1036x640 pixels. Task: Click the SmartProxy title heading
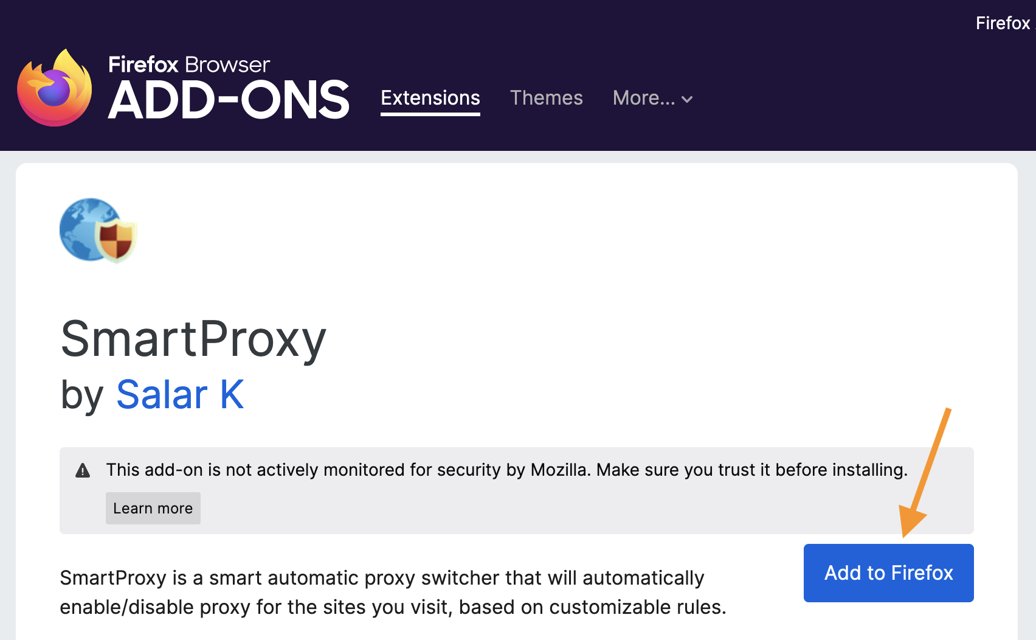pyautogui.click(x=193, y=339)
